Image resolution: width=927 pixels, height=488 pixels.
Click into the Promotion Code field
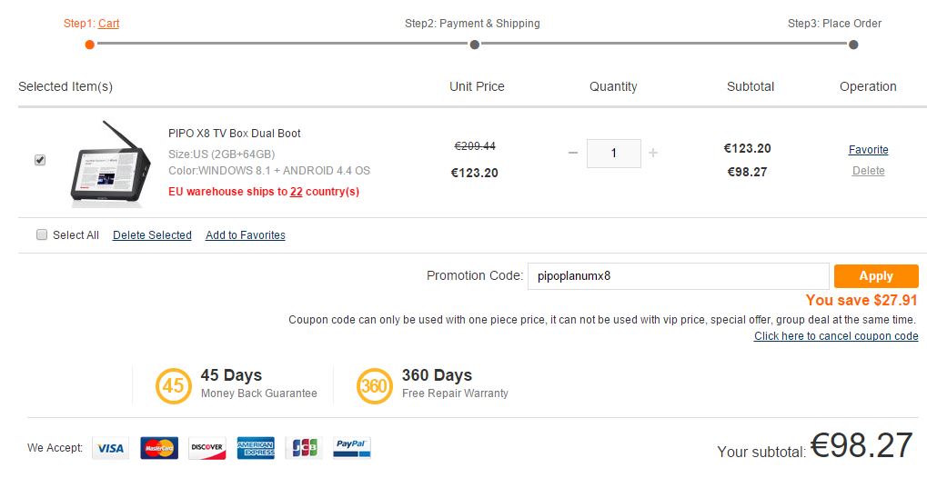(678, 276)
